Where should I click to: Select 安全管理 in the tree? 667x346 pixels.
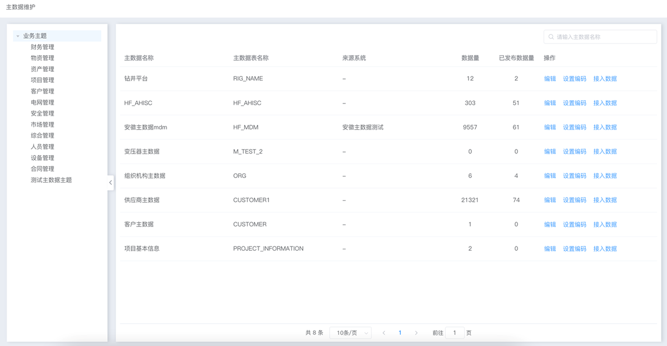tap(42, 113)
